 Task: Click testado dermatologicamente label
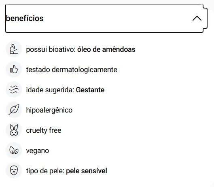click(72, 70)
